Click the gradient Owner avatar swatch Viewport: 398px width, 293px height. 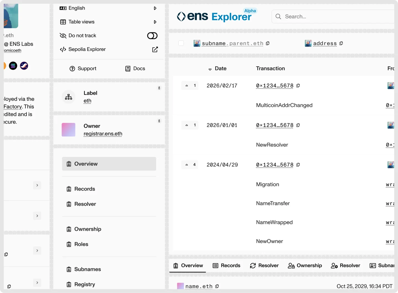[x=68, y=130]
